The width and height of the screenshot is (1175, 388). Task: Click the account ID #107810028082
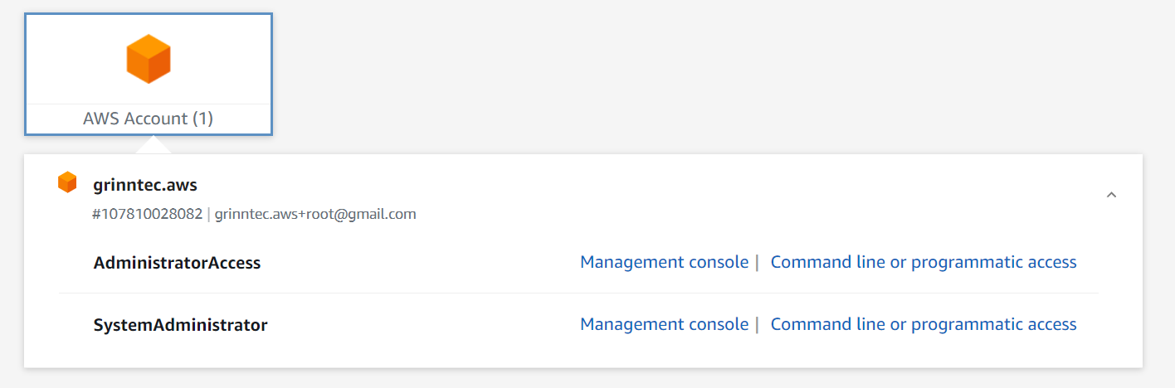point(148,214)
